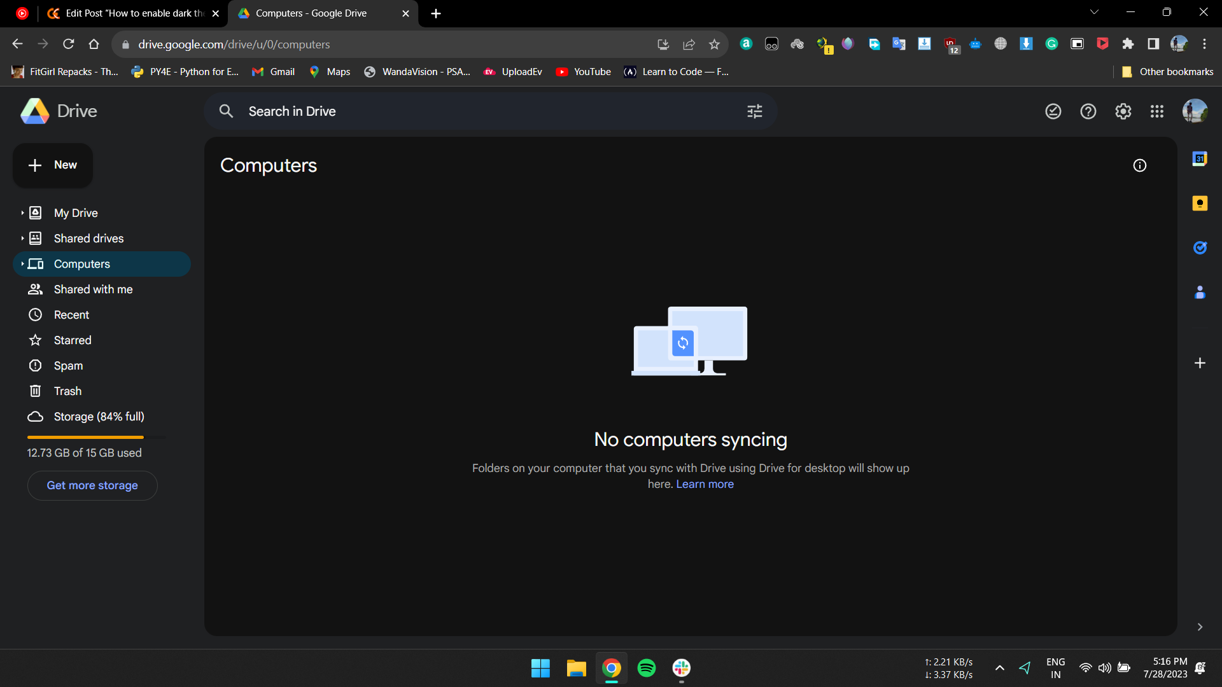Share this page from address bar
This screenshot has height=687, width=1222.
pos(689,45)
